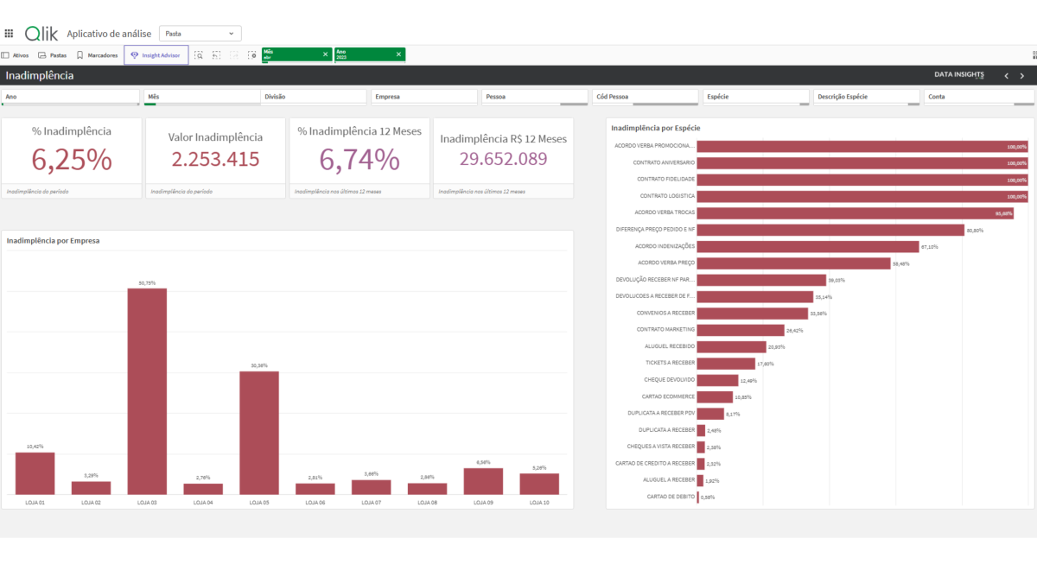Open the smart search selection tool
Screen dimensions: 1037x583
click(199, 55)
